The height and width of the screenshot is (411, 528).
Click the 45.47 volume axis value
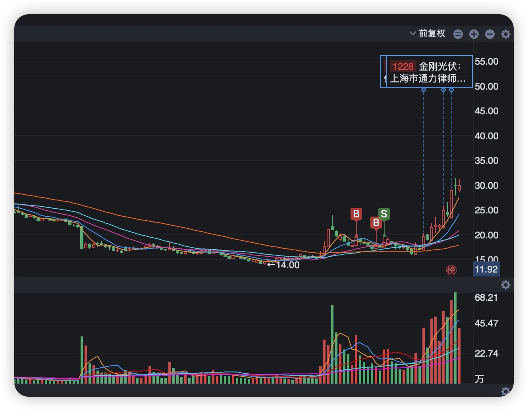(x=486, y=323)
